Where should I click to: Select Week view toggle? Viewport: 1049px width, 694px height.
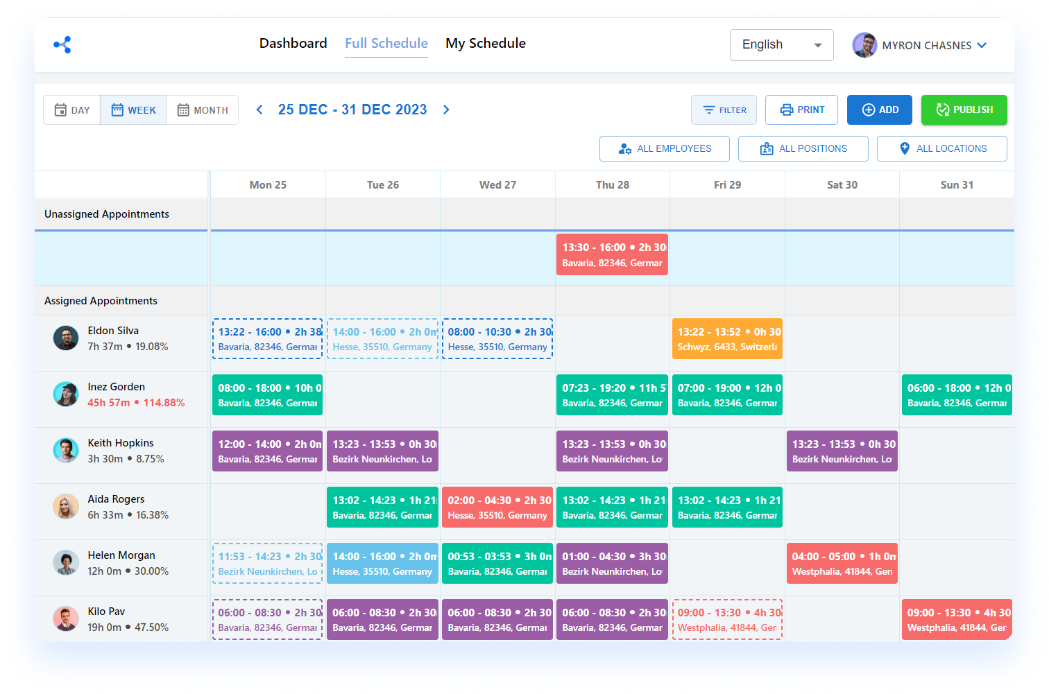[133, 110]
